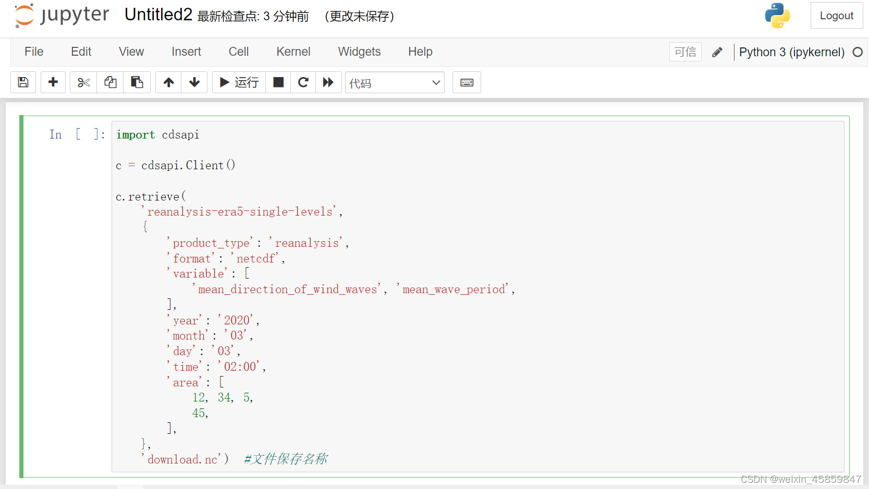Open the command palette keyboard icon
This screenshot has width=869, height=489.
(x=466, y=82)
